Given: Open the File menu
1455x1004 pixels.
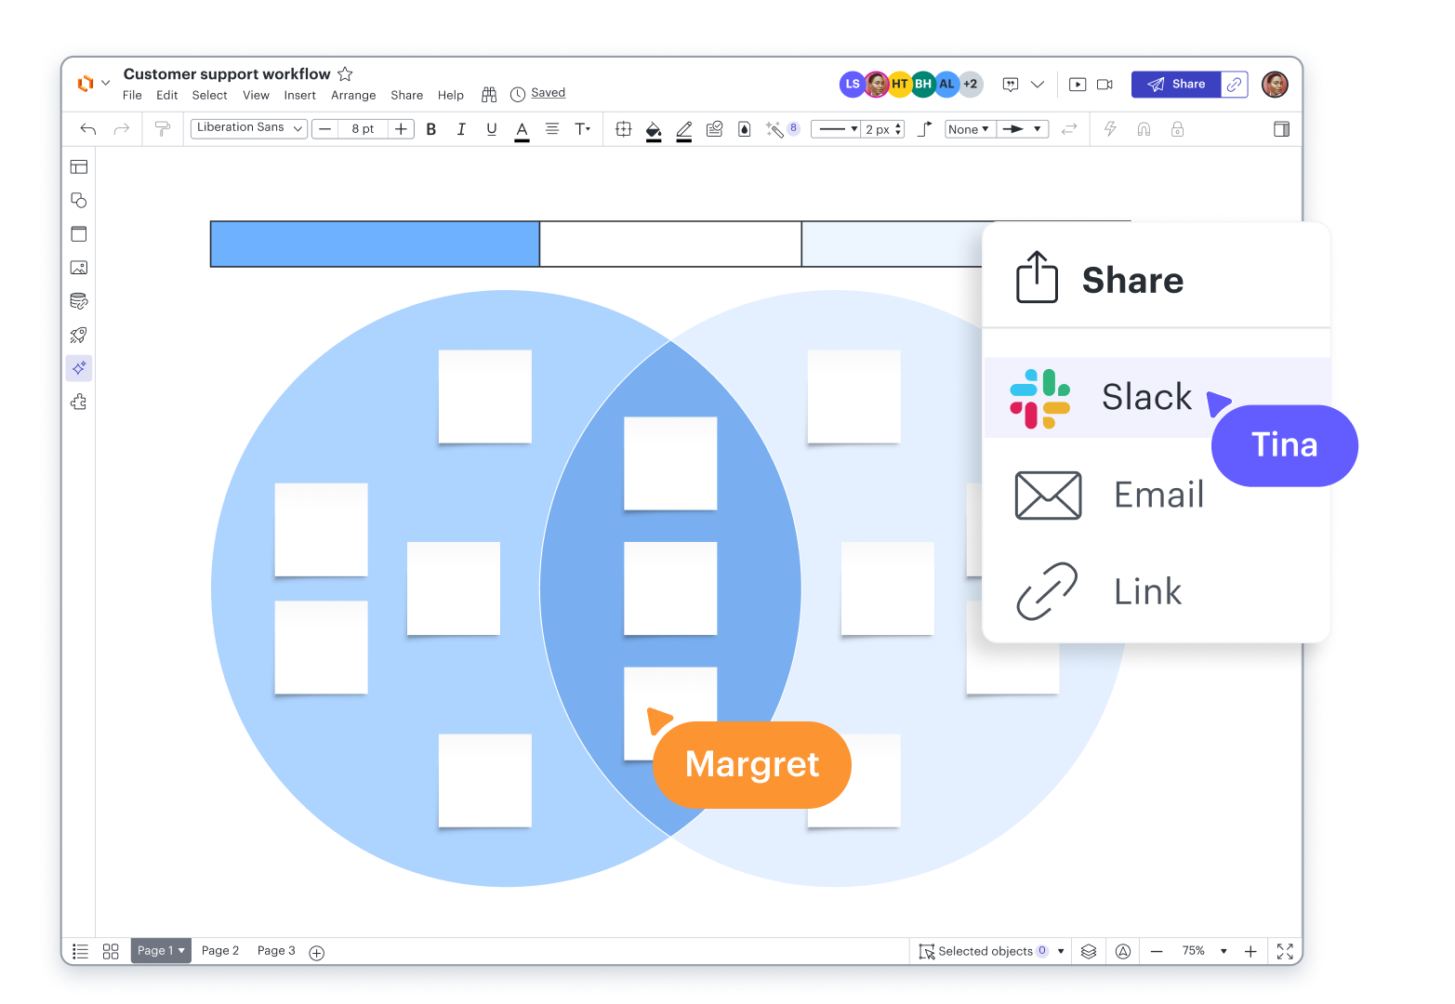Looking at the screenshot, I should pos(132,95).
